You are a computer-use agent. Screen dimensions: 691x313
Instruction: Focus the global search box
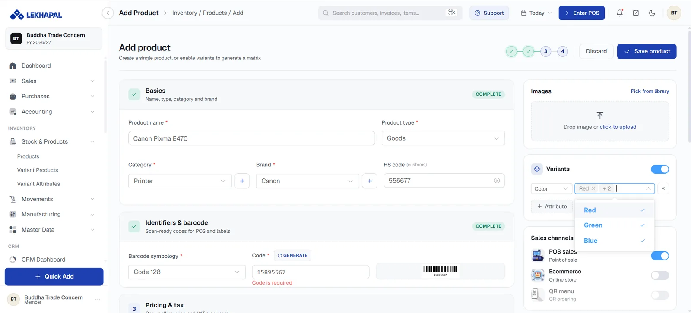(390, 13)
